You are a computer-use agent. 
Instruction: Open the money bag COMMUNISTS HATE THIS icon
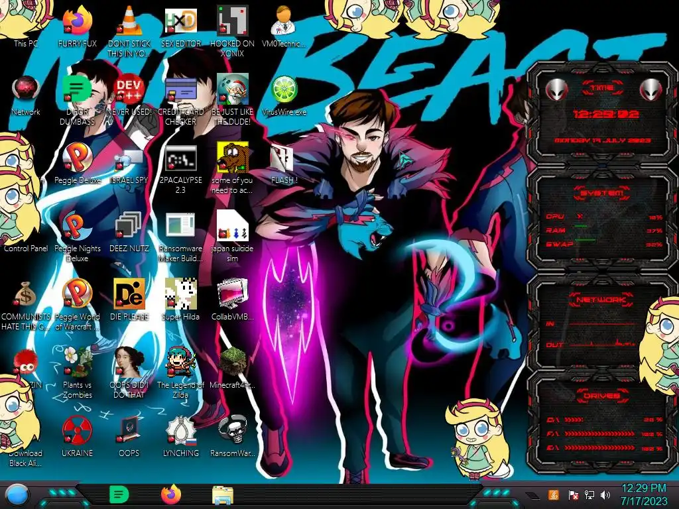click(x=26, y=305)
